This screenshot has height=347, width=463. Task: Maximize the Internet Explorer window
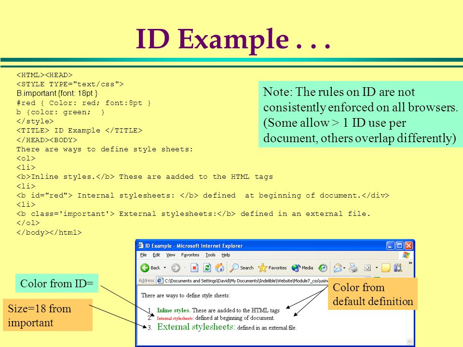coord(399,245)
